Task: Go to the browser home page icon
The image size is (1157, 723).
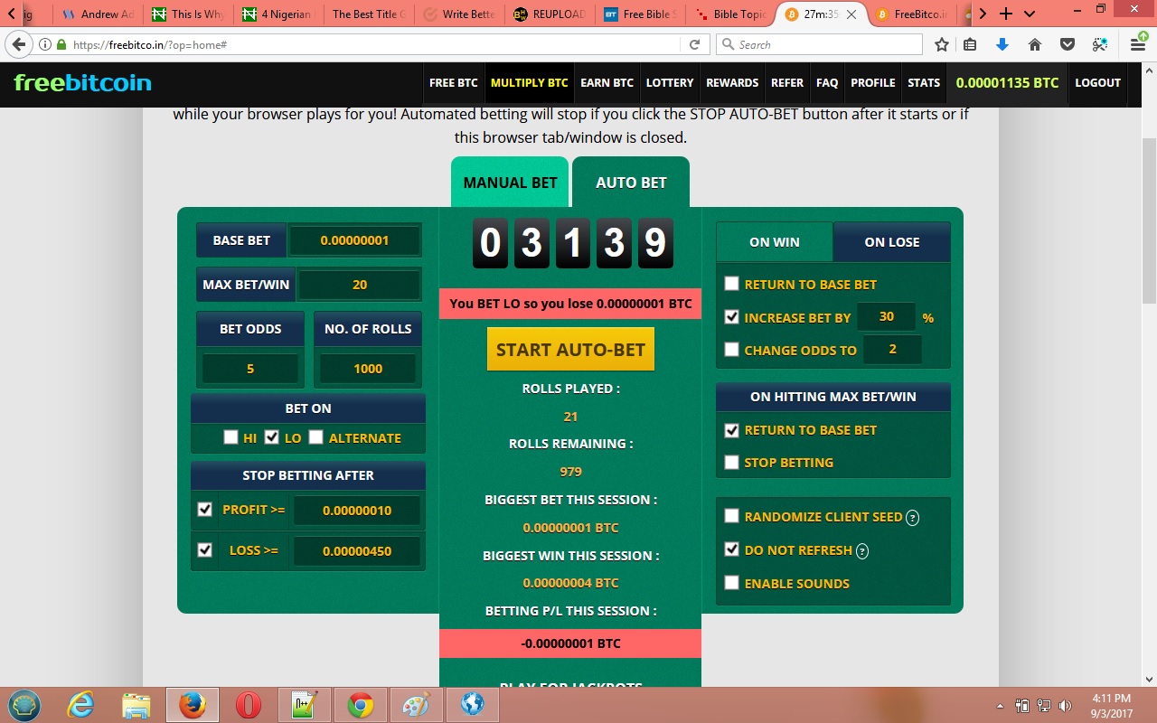Action: coord(1035,44)
